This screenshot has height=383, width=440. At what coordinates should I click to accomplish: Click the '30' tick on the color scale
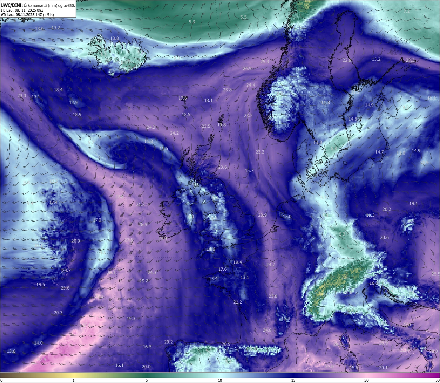[x=366, y=380]
